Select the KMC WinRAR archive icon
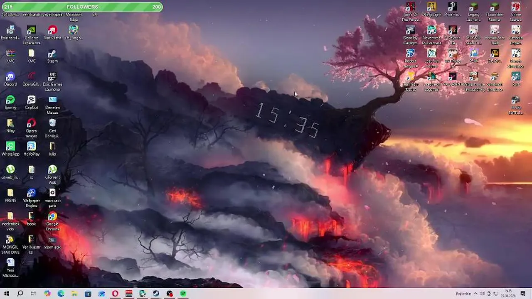This screenshot has height=299, width=532. point(10,56)
